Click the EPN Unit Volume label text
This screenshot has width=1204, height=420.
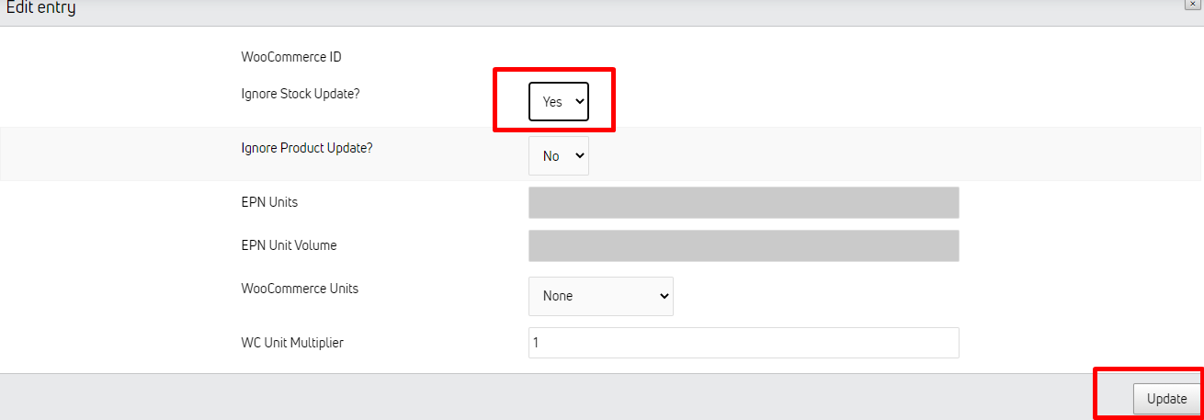coord(289,245)
